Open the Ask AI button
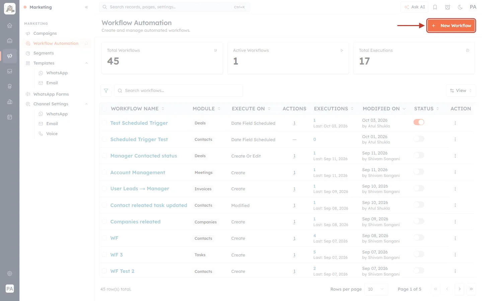Viewport: 482px width, 301px height. point(414,7)
